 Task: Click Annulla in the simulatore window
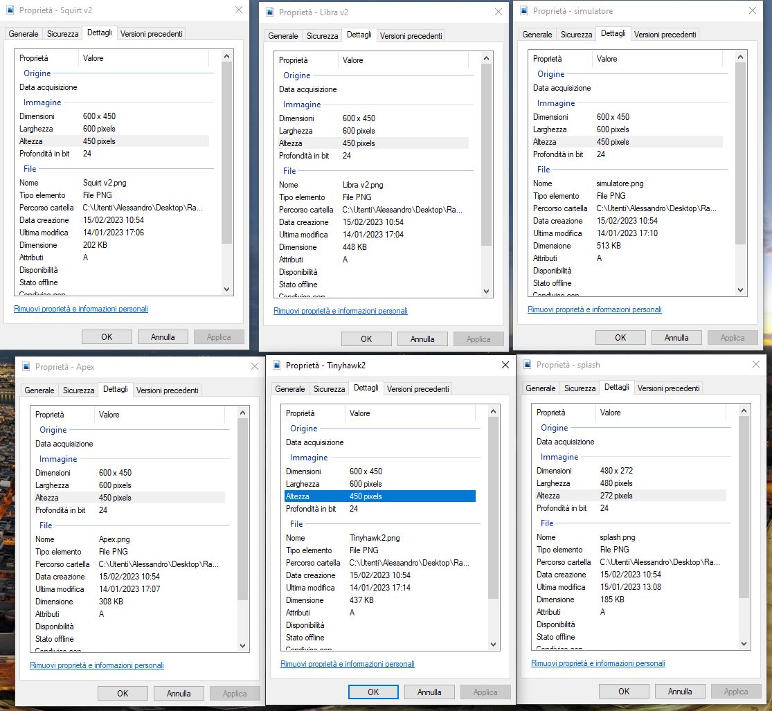tap(676, 337)
